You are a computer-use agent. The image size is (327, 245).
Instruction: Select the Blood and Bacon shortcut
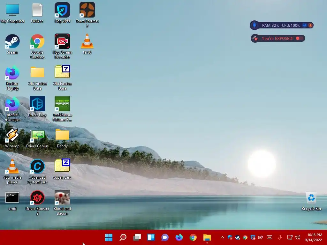coord(62,203)
